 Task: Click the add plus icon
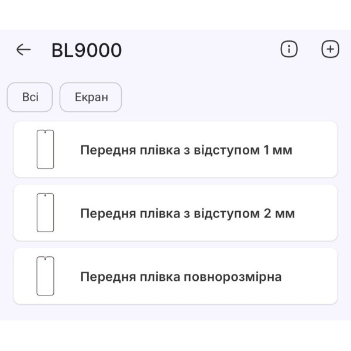coord(331,50)
